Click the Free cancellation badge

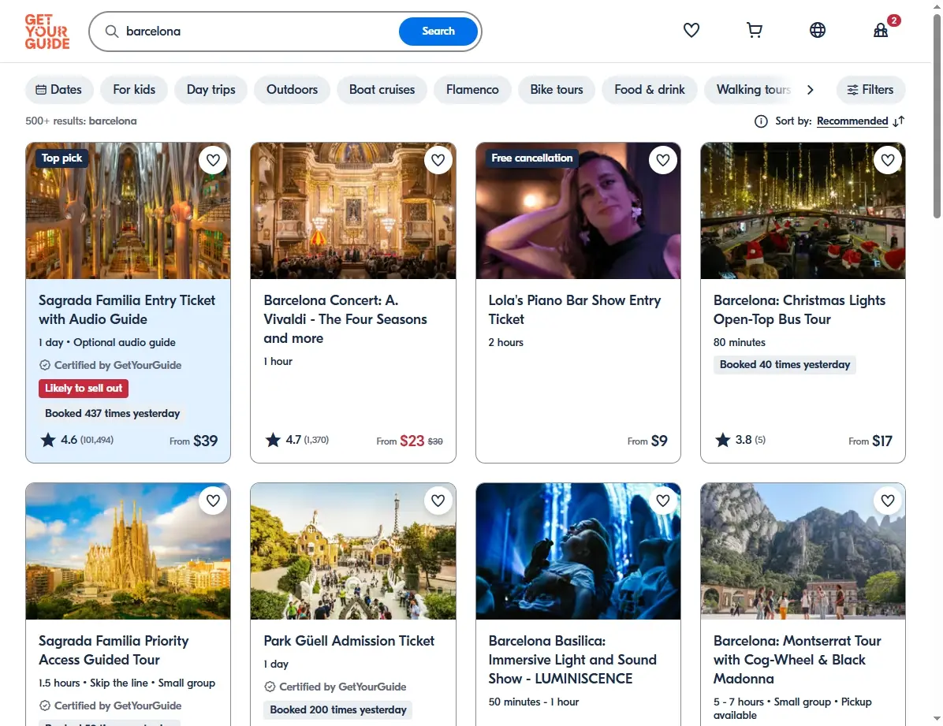coord(531,158)
